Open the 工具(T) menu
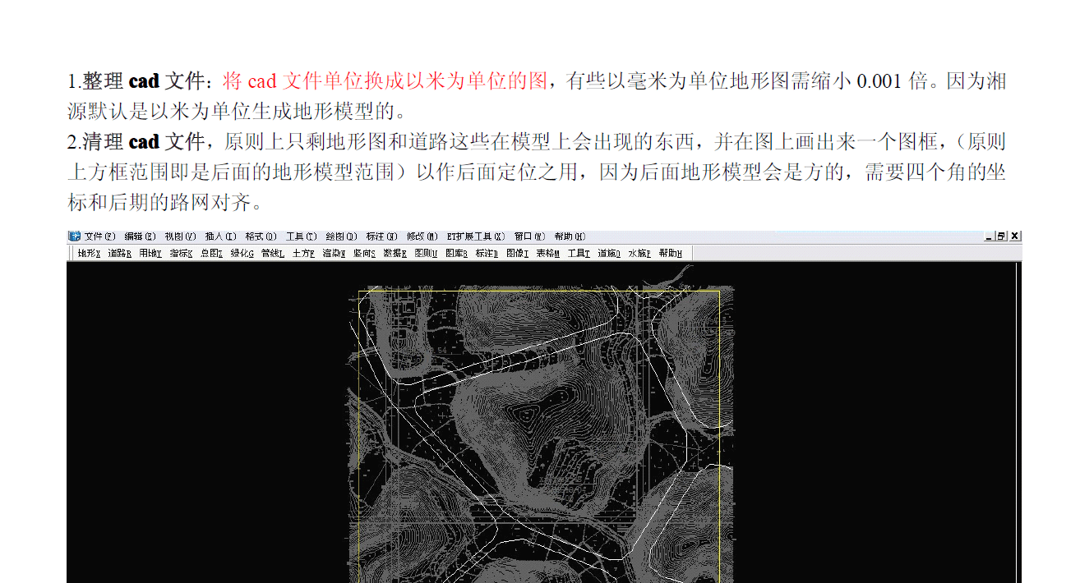 point(301,236)
